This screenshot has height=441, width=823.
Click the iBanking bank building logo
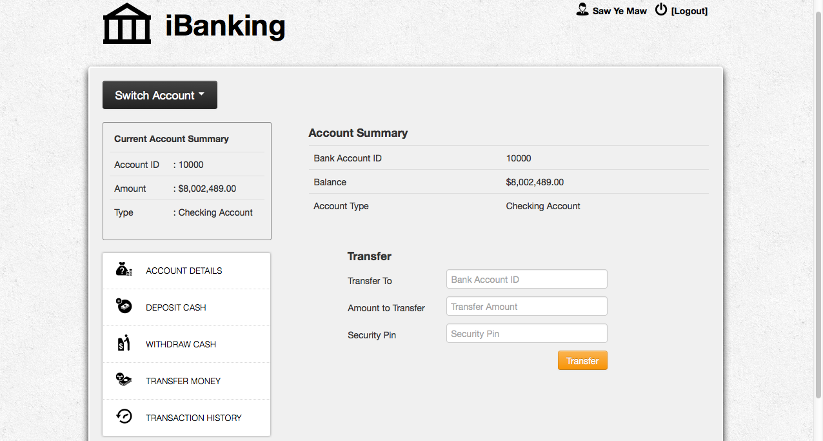(x=126, y=23)
